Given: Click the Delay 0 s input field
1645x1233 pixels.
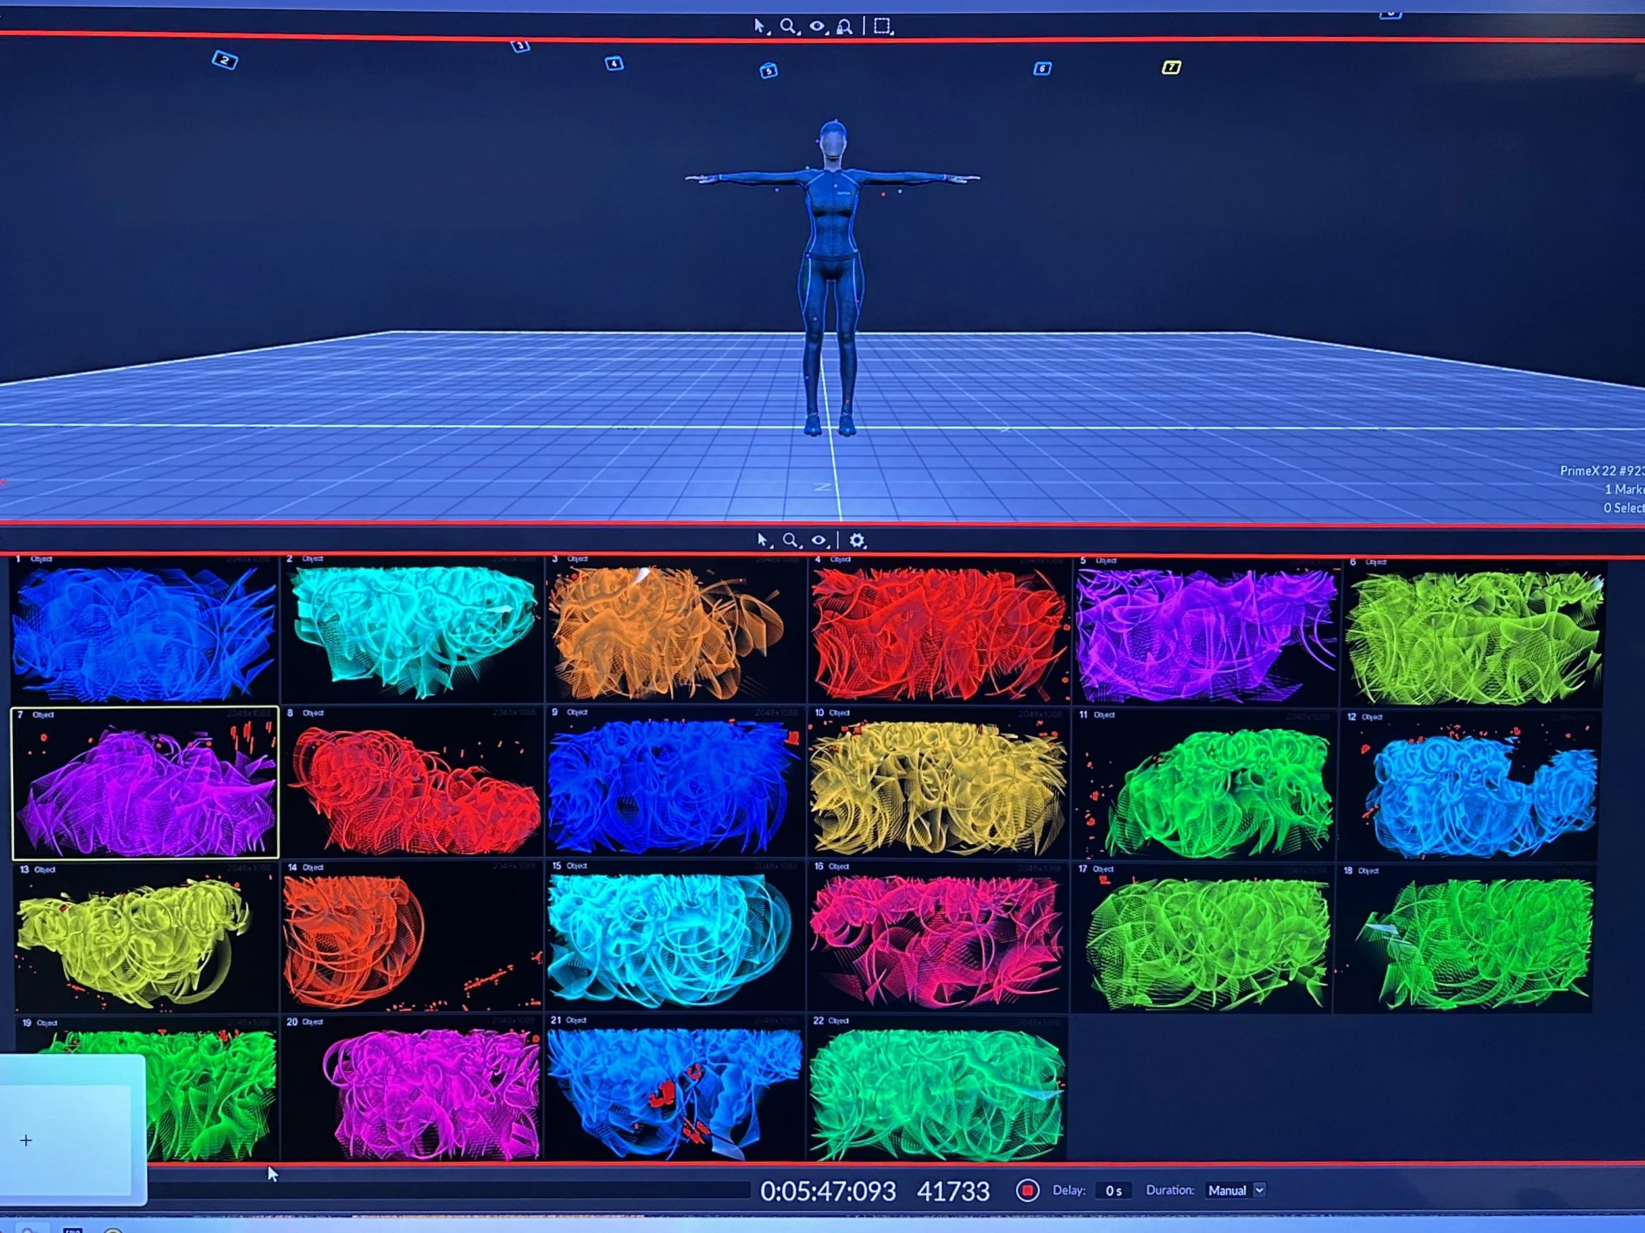Looking at the screenshot, I should coord(1113,1190).
